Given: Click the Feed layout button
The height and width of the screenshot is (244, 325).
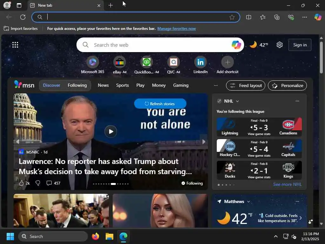Looking at the screenshot, I should [246, 85].
